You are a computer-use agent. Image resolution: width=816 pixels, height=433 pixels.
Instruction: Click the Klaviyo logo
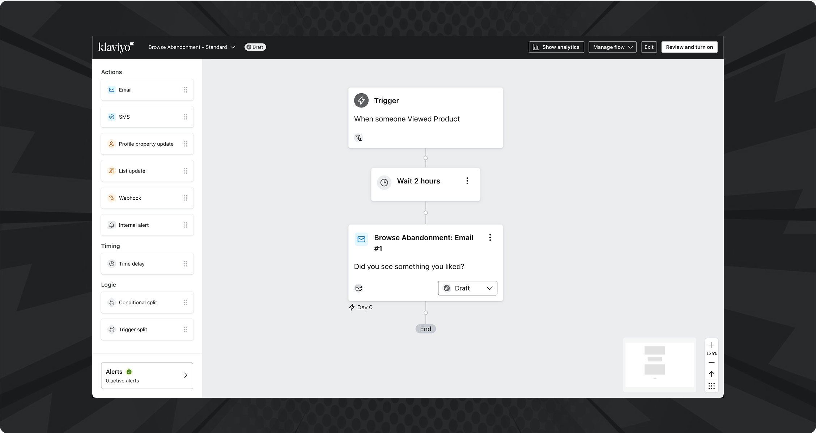click(x=116, y=47)
